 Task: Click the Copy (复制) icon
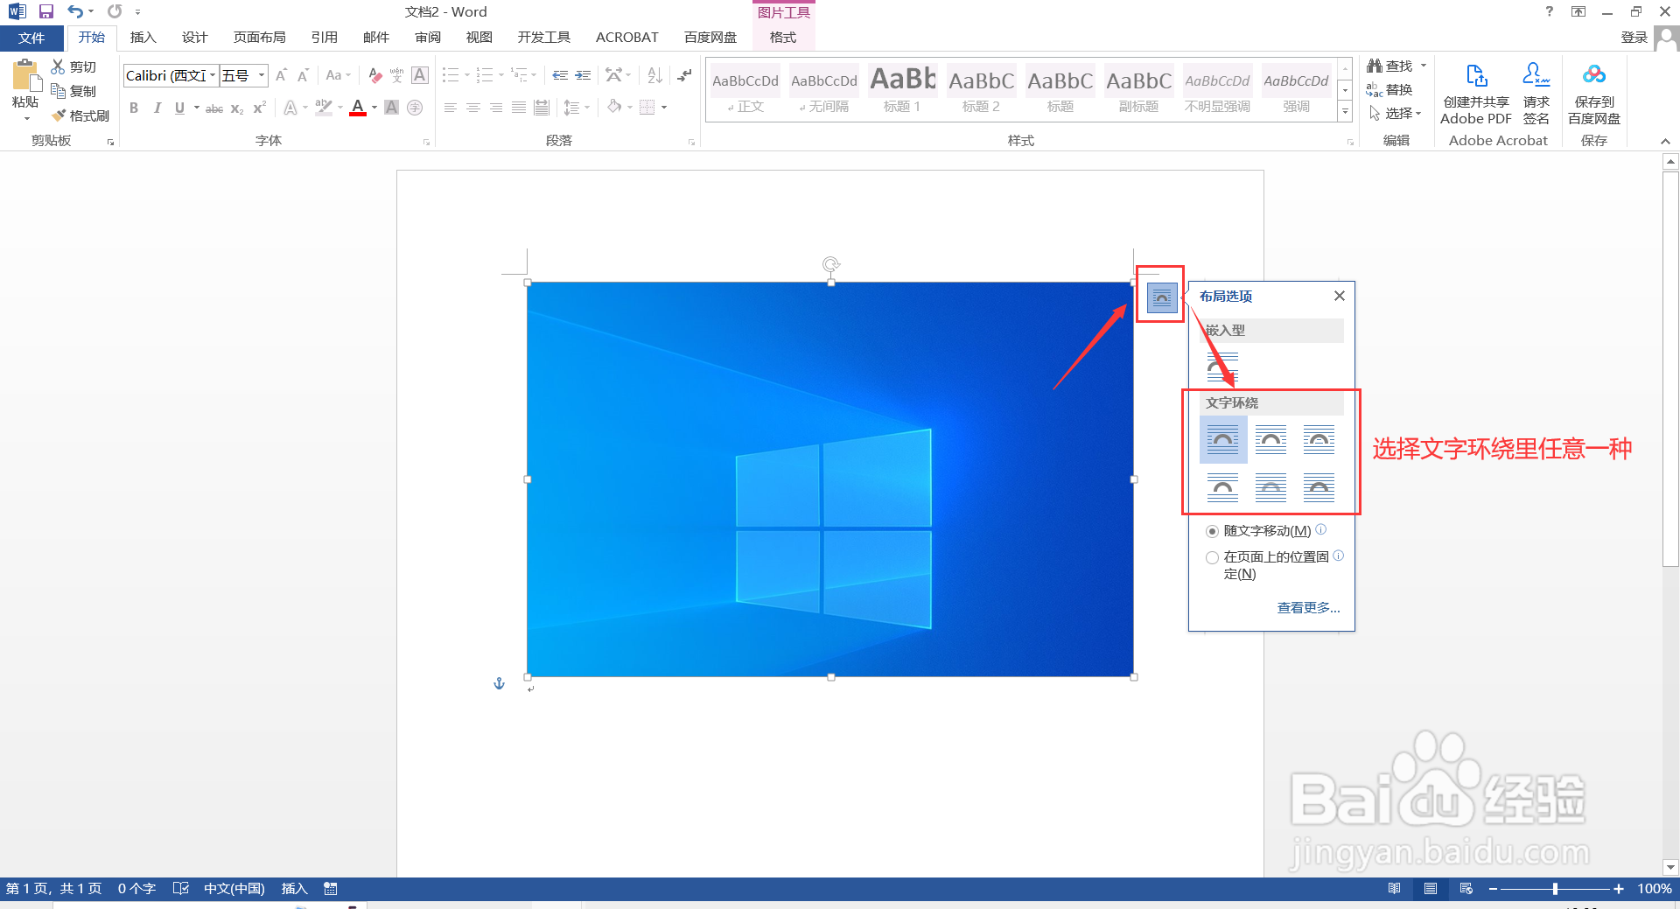[x=58, y=91]
